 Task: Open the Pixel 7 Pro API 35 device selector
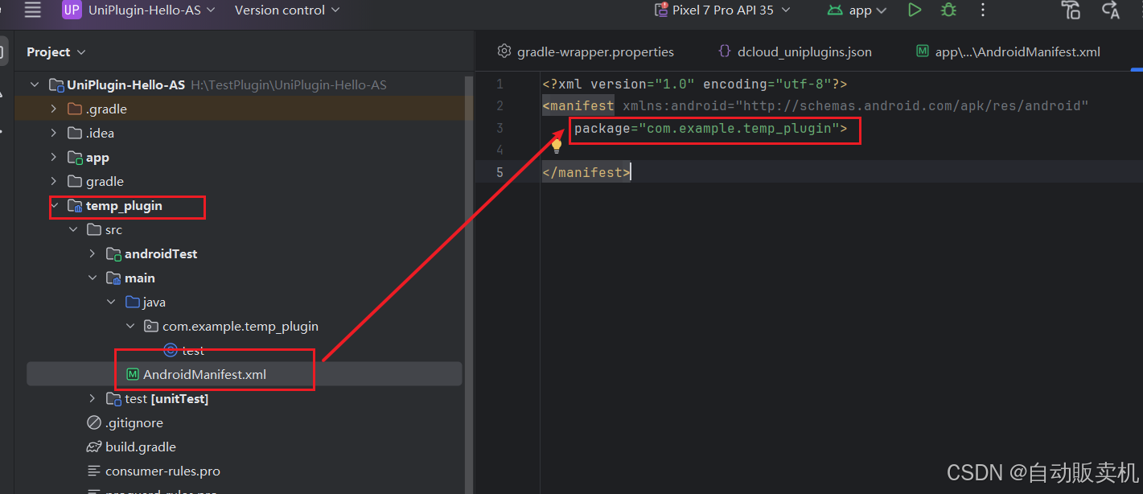click(723, 10)
